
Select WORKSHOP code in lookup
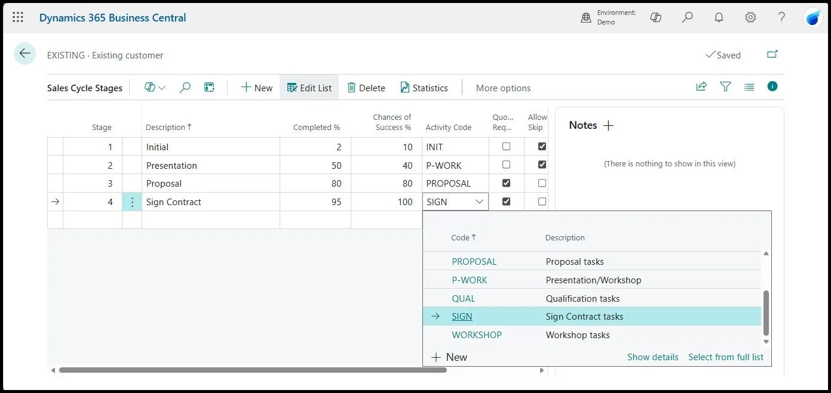point(477,335)
